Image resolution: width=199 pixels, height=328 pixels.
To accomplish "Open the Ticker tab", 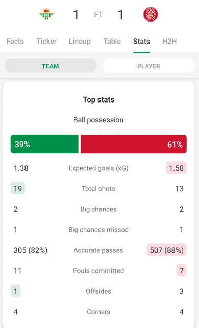I will (x=46, y=41).
